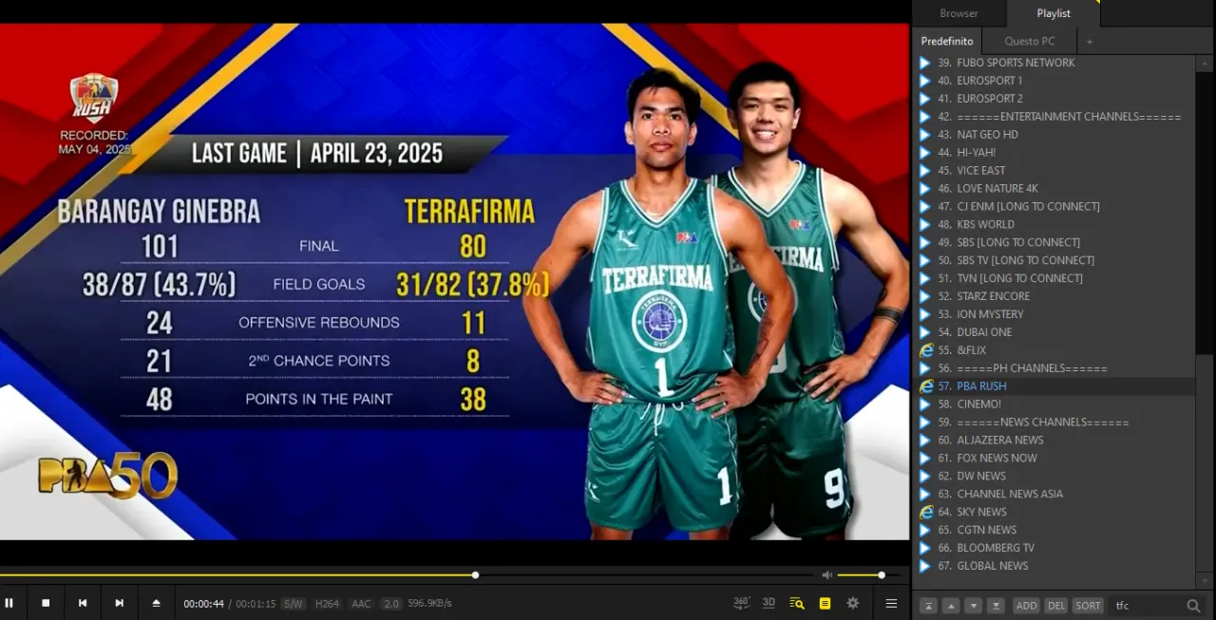This screenshot has width=1216, height=620.
Task: Toggle the S/W decoder indicator
Action: [x=294, y=604]
